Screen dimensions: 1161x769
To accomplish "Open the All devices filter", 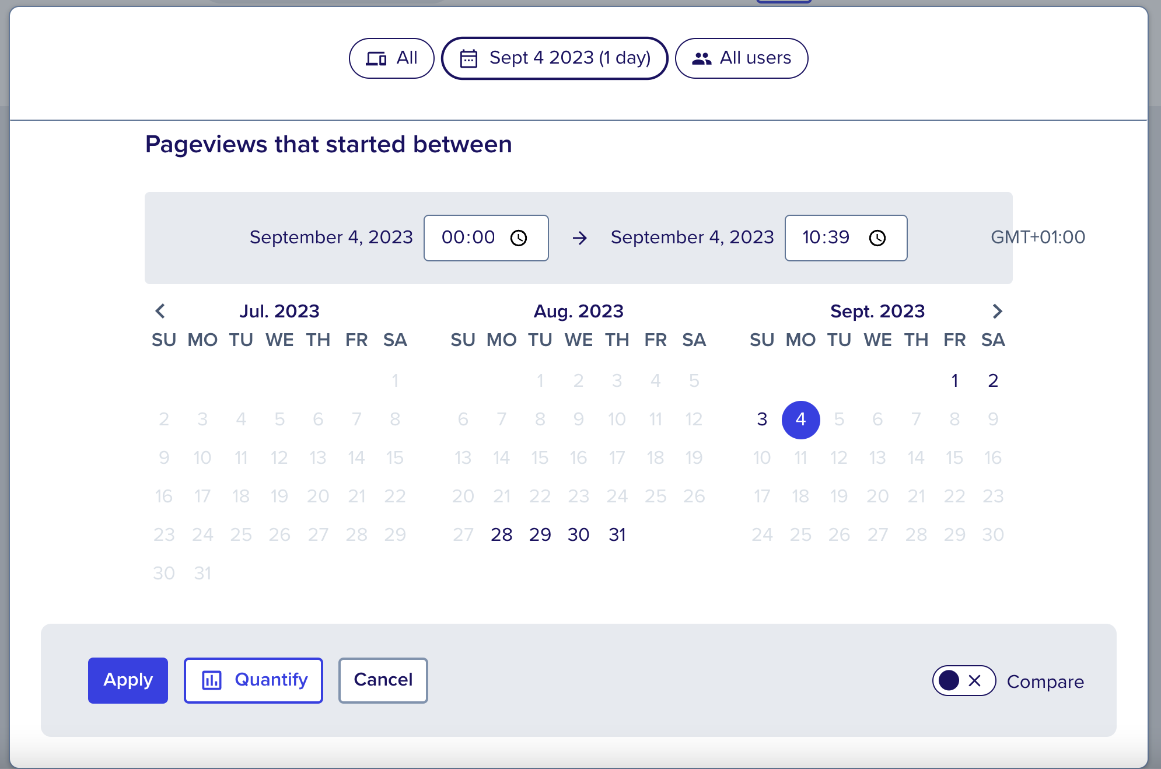I will 391,58.
